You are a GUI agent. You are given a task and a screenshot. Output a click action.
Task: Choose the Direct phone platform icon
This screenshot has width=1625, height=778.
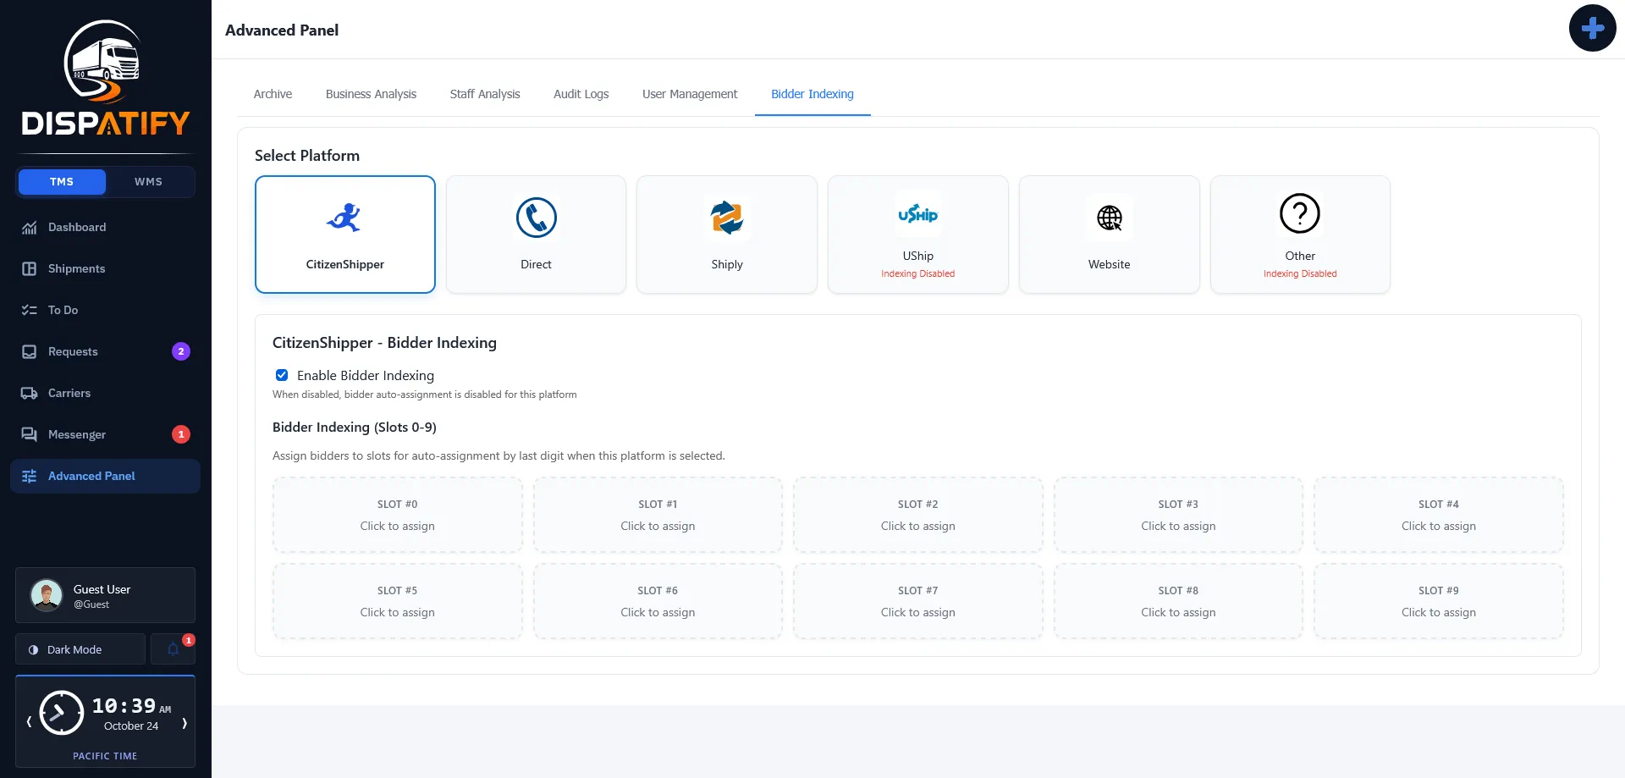536,218
